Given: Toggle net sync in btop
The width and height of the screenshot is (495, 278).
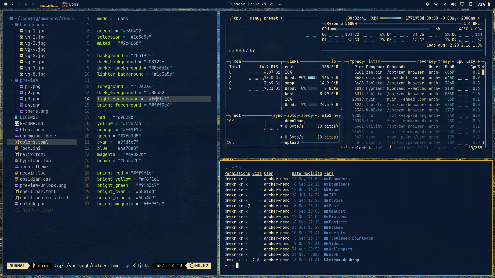Looking at the screenshot, I should [x=278, y=116].
